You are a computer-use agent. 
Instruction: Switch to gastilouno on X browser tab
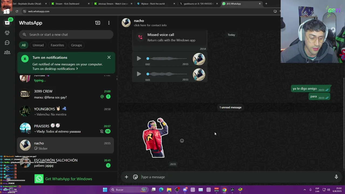pos(198,4)
